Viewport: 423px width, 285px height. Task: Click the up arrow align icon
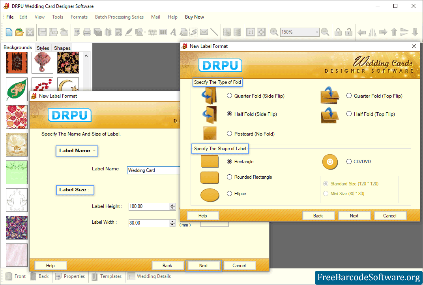pos(394,32)
